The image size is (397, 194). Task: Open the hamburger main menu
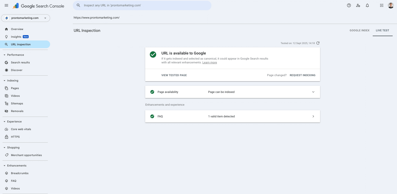pyautogui.click(x=6, y=5)
